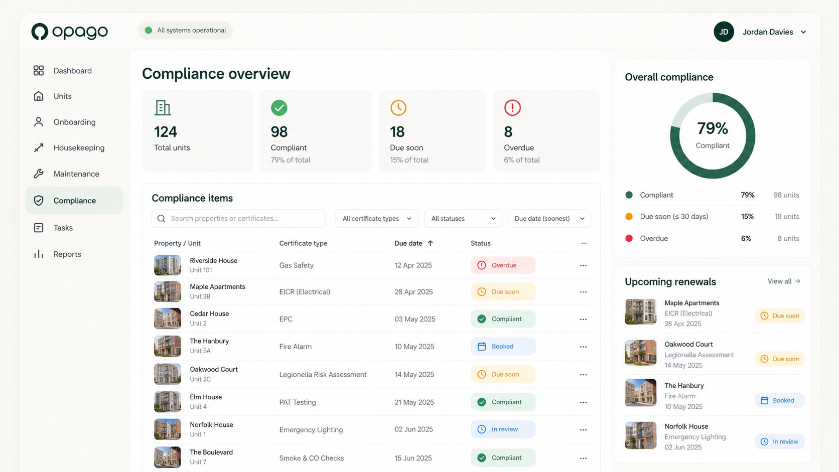Click the Maintenance wrench icon
Viewport: 839px width, 472px height.
pos(39,174)
